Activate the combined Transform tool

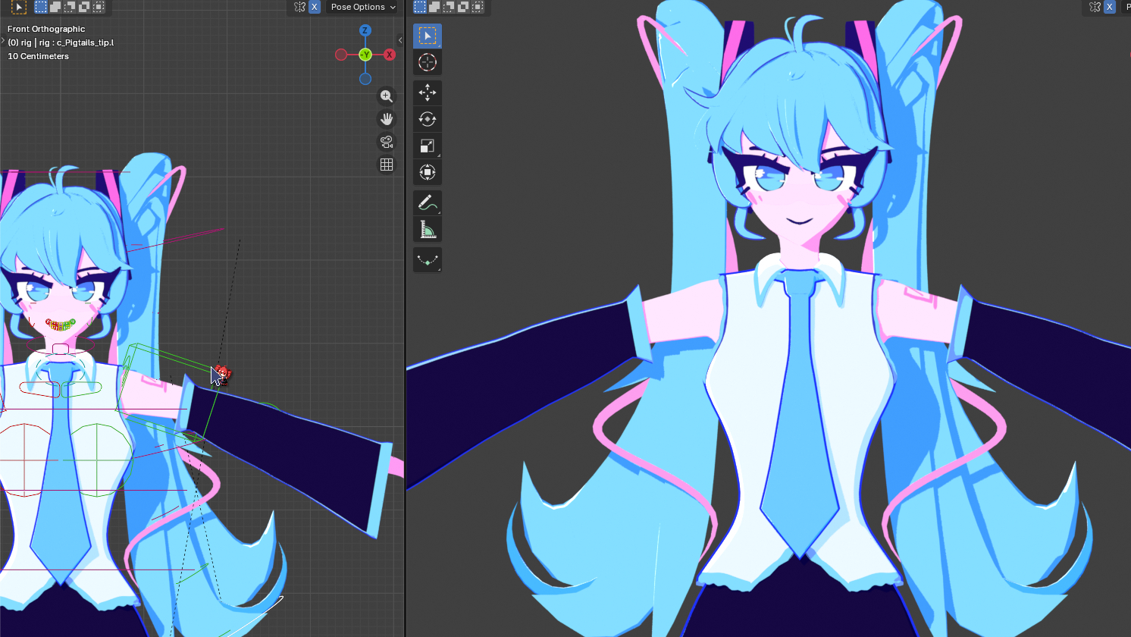coord(428,172)
